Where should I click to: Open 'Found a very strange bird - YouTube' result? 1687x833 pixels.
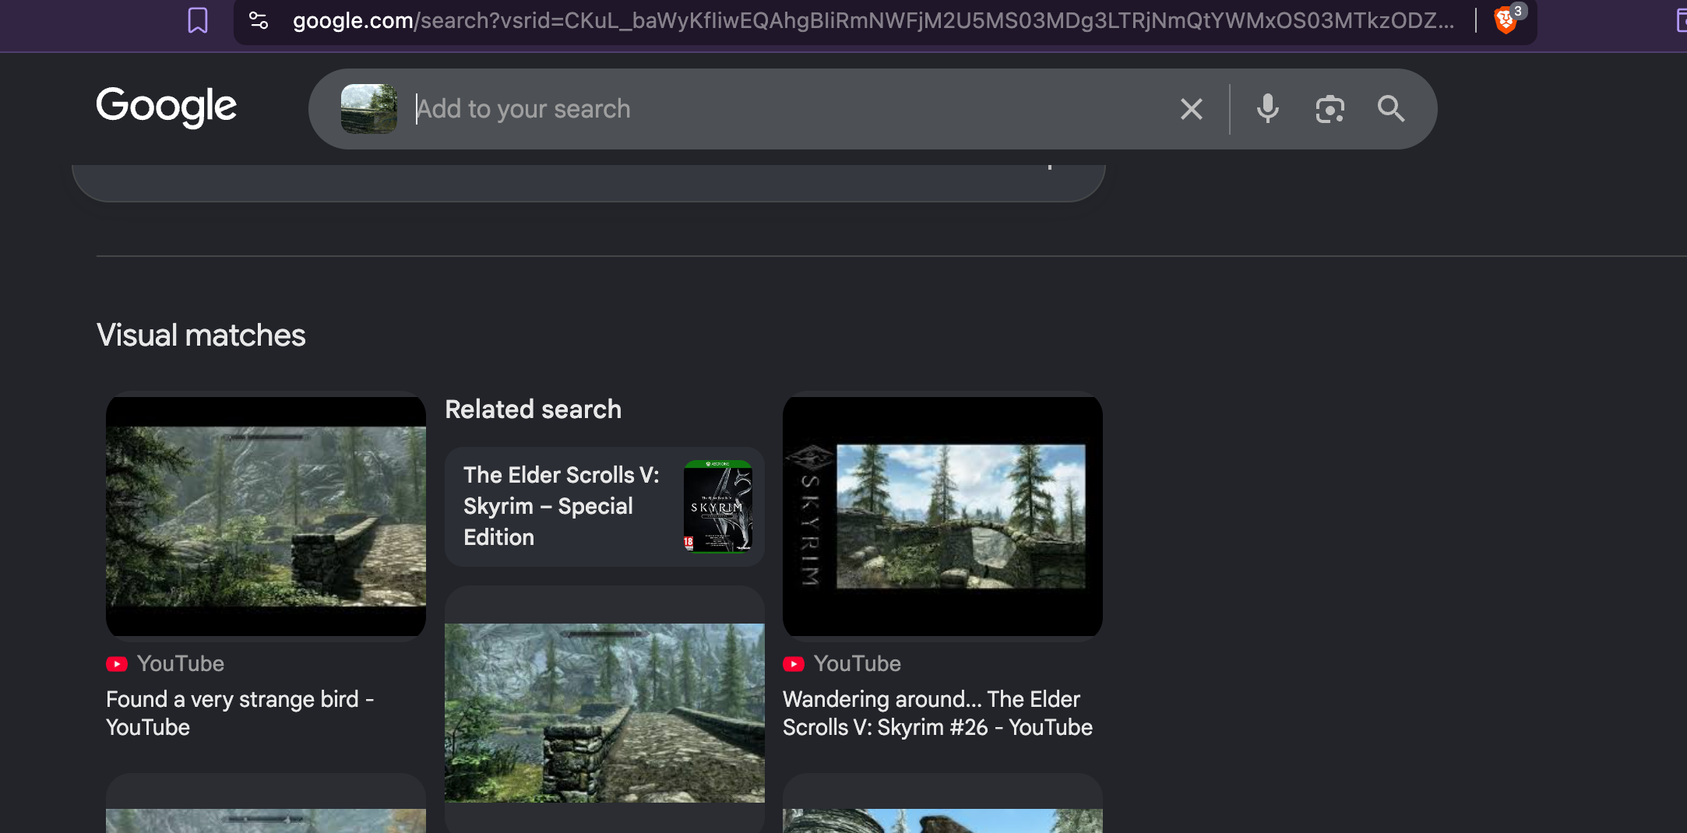240,713
